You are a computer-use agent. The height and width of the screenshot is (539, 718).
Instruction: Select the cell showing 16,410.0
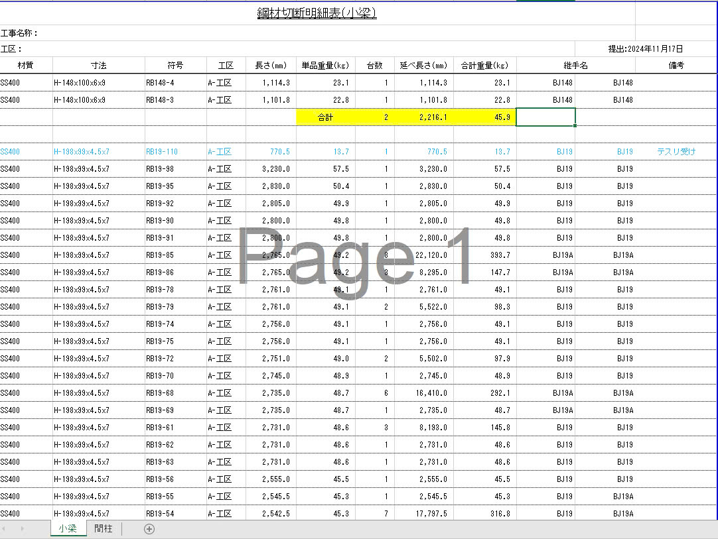(424, 393)
